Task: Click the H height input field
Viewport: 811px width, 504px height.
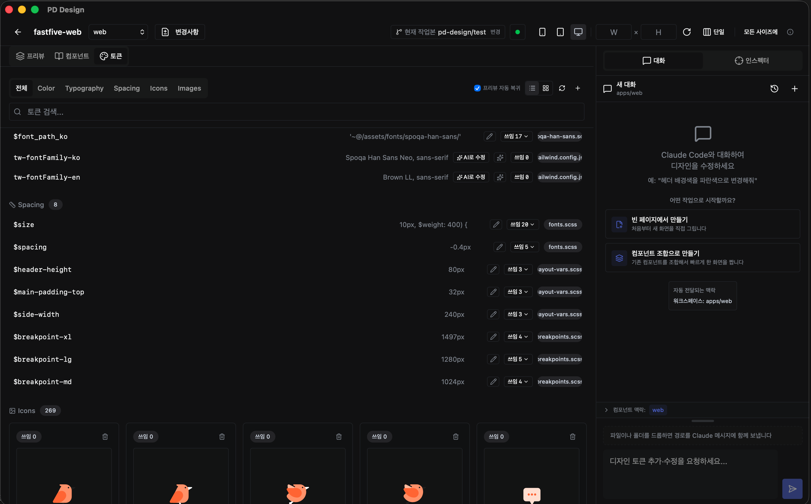Action: pyautogui.click(x=658, y=32)
